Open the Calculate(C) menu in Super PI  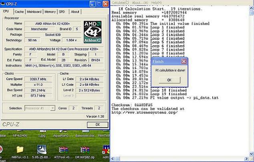[x=121, y=2]
